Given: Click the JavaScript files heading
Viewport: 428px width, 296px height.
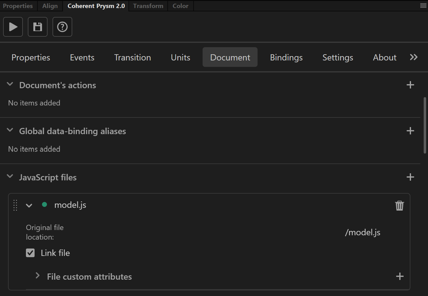Looking at the screenshot, I should tap(48, 177).
